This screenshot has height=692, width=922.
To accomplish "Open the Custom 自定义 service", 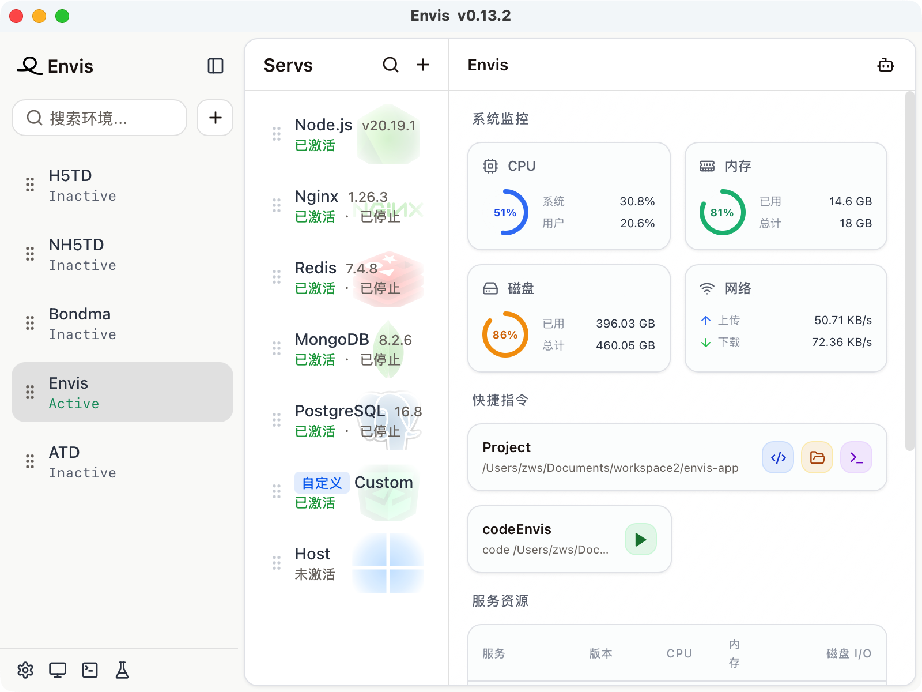I will point(346,491).
